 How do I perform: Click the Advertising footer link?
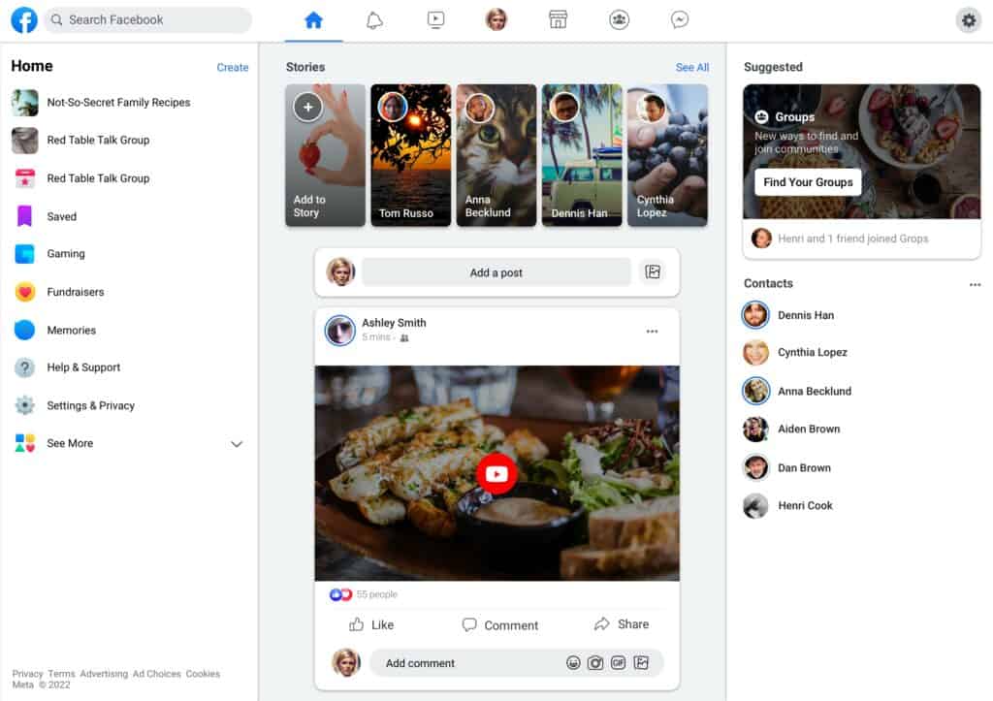click(104, 674)
